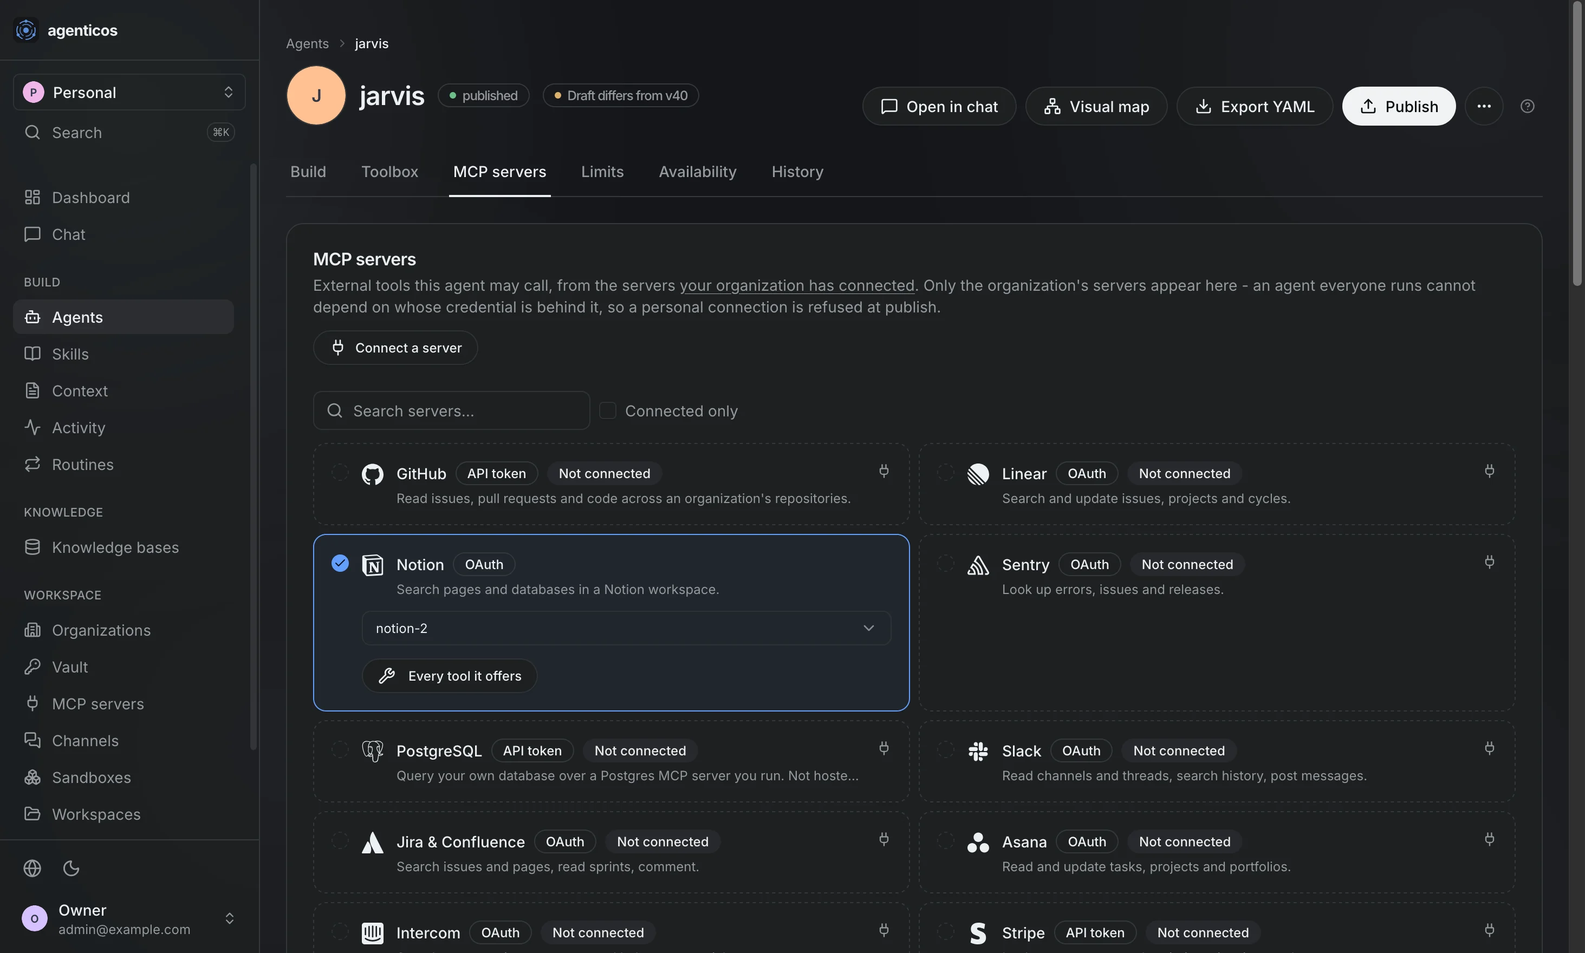Click the Sentry logo icon
The image size is (1585, 953).
coord(978,565)
